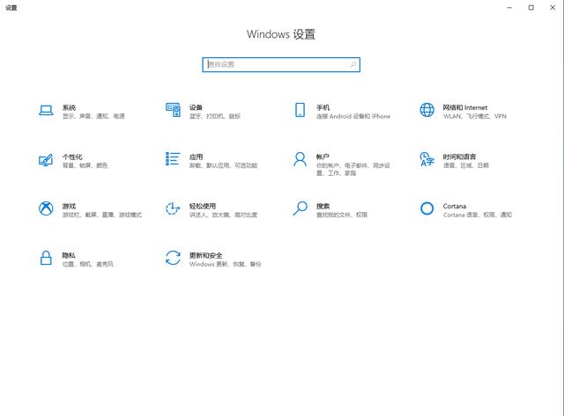Click the 位置、相机、麦克风 description
Image resolution: width=564 pixels, height=416 pixels.
click(x=88, y=264)
